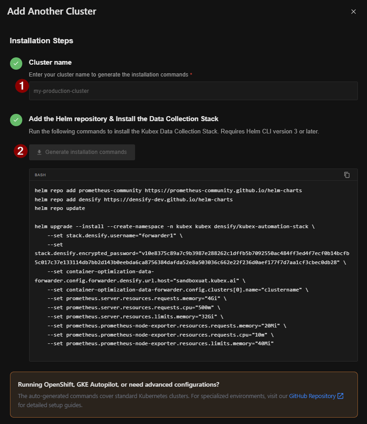The width and height of the screenshot is (367, 424).
Task: Click the server limits.memory="32Gi" line
Action: 136,317
